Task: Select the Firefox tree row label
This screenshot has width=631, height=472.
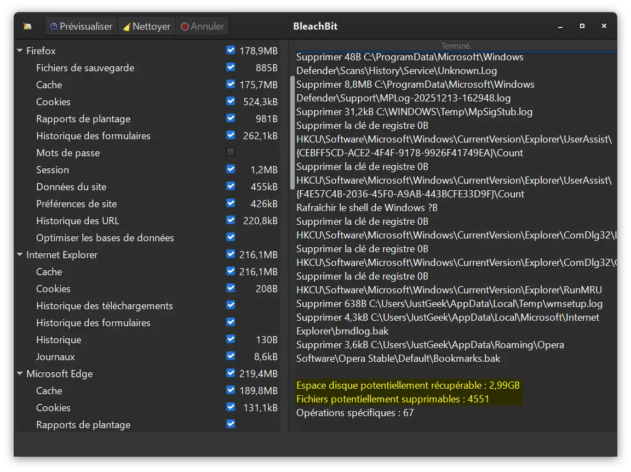Action: pos(41,51)
